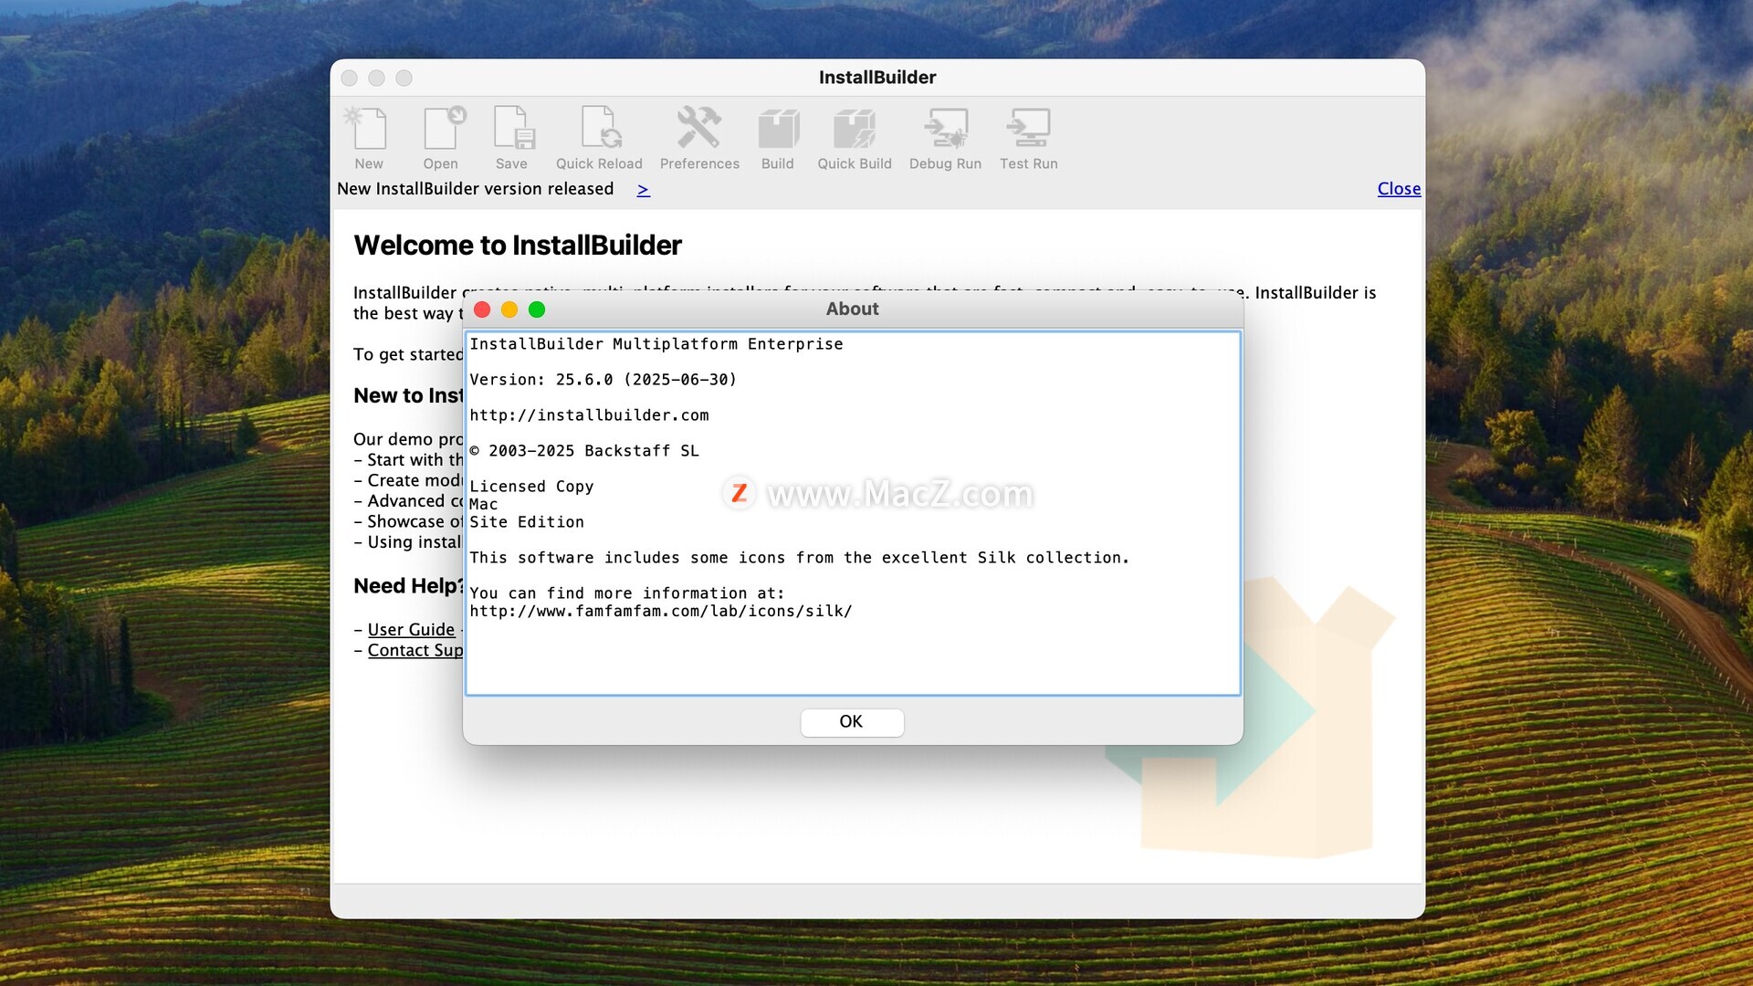The image size is (1753, 986).
Task: Click the Save toolbar icon
Action: click(513, 129)
